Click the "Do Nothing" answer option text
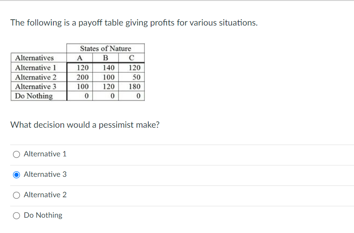Screen dimensions: 354x233 tap(43, 215)
